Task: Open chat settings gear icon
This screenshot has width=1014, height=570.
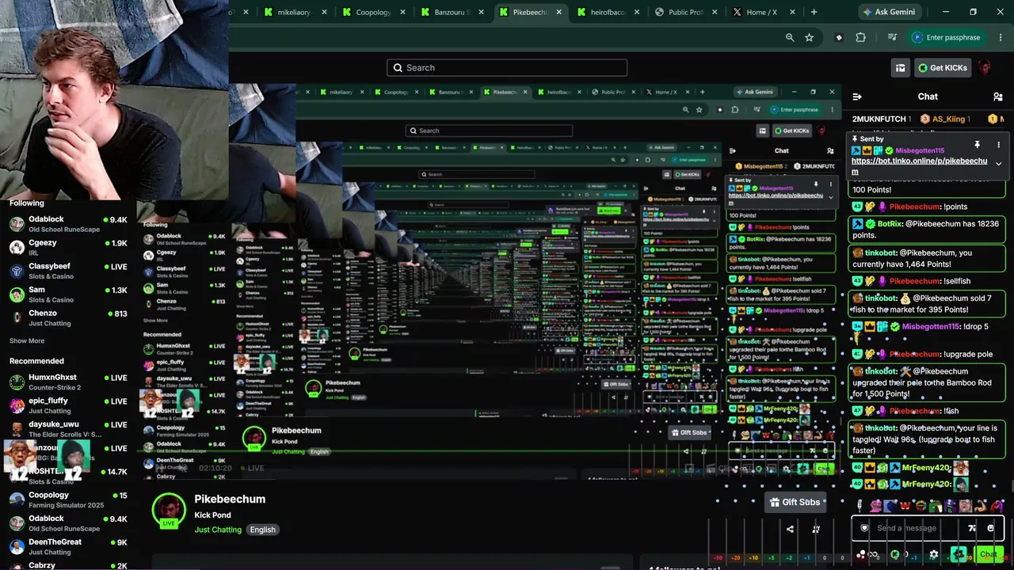Action: coord(934,554)
